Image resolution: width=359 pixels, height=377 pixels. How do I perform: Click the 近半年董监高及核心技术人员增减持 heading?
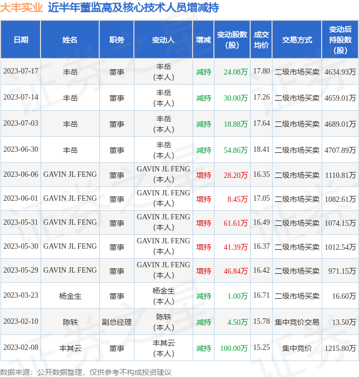(133, 7)
